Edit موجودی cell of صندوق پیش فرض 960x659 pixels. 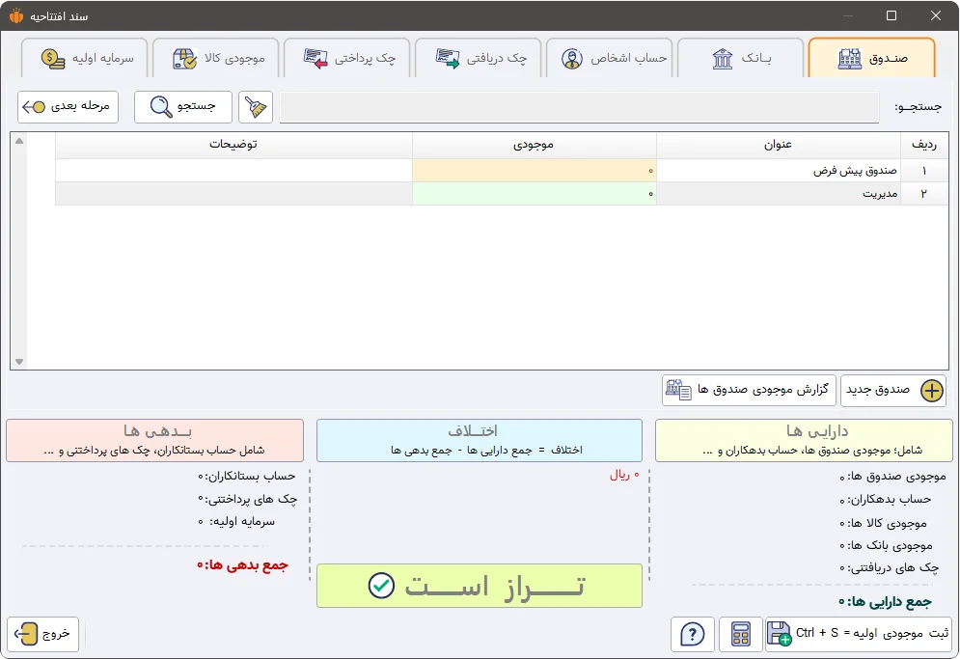(534, 171)
